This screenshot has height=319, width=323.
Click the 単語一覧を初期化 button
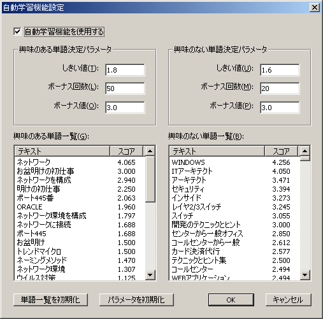tap(50, 300)
